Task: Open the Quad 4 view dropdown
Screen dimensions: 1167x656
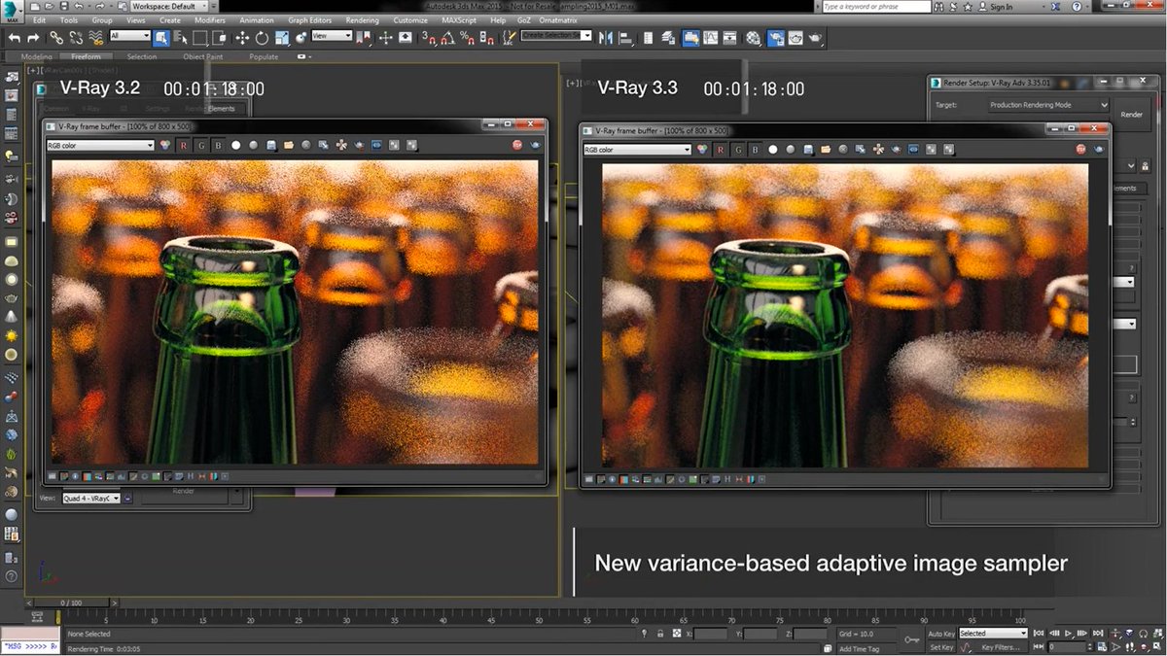Action: (91, 498)
